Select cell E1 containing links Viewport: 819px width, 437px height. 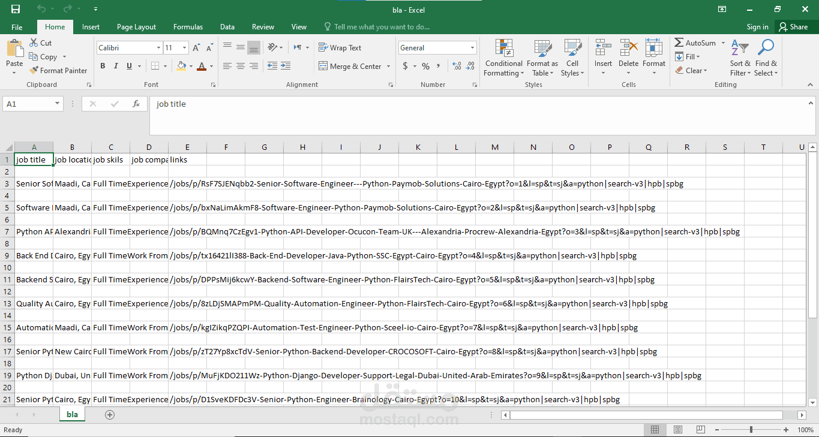pos(187,159)
